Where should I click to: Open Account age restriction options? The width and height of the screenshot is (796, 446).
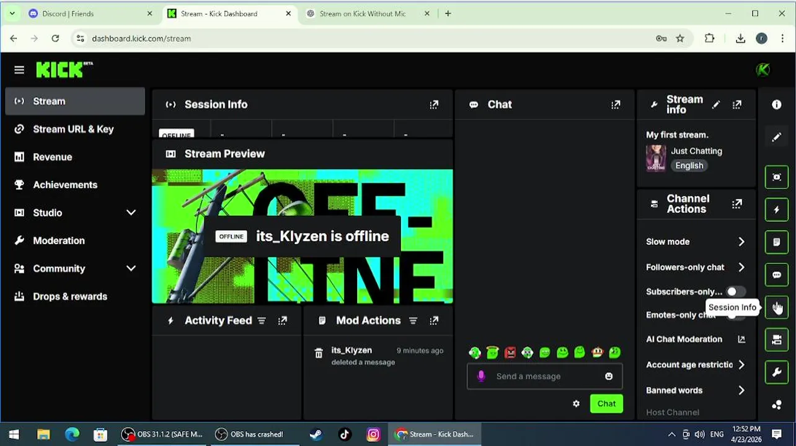pyautogui.click(x=696, y=365)
